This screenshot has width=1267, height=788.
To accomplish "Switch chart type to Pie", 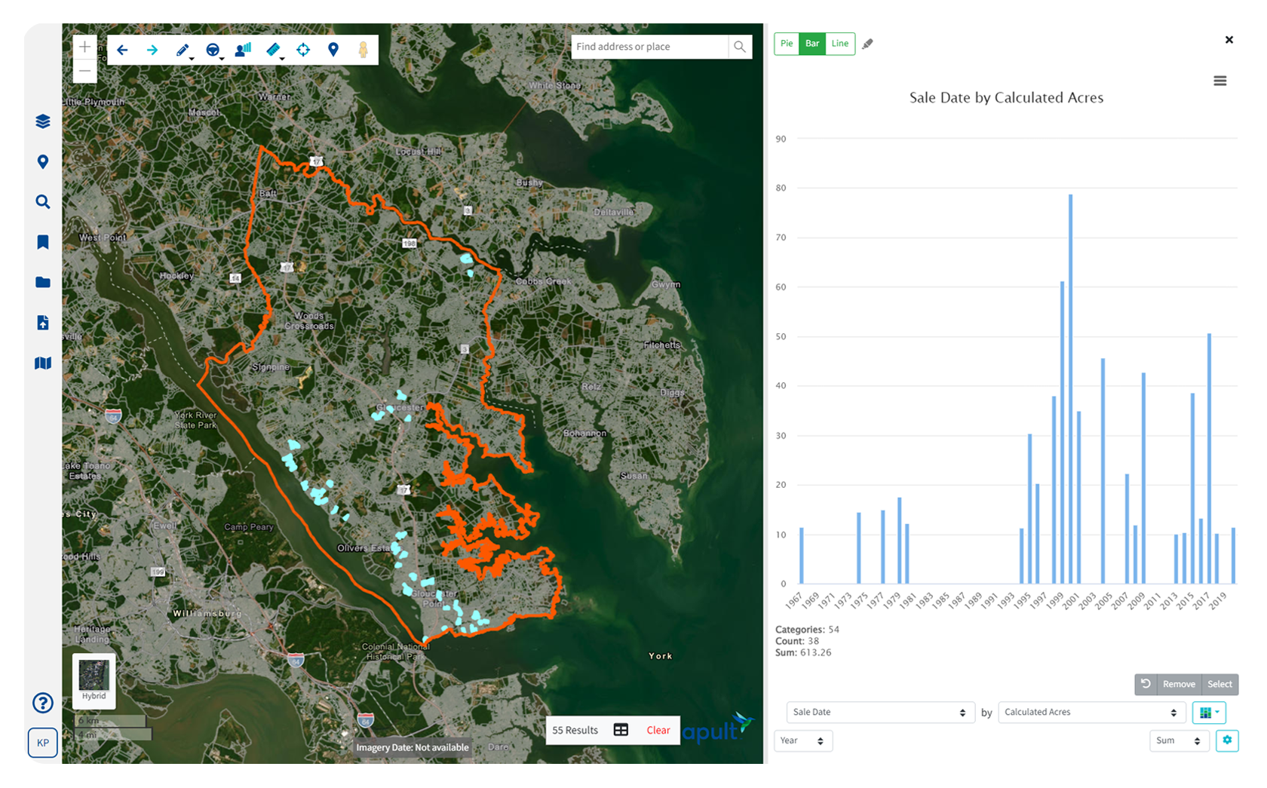I will [x=787, y=44].
